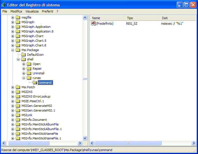This screenshot has width=198, height=154.
Task: Click values pane scroll left arrow
Action: tap(92, 143)
